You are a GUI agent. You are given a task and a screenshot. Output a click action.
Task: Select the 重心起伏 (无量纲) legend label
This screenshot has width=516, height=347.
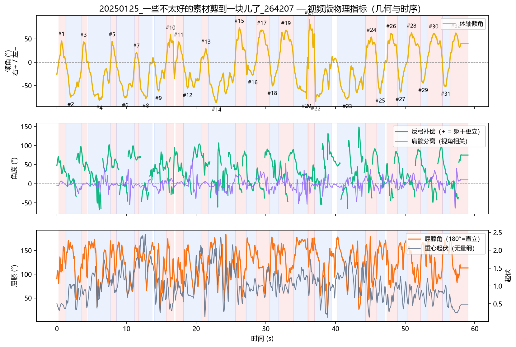(x=450, y=248)
